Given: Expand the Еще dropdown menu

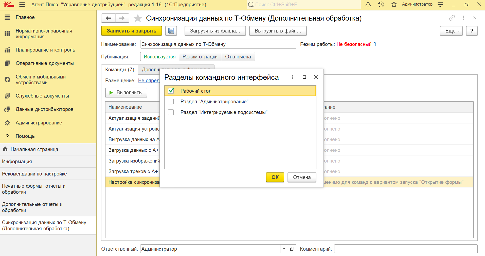Looking at the screenshot, I should (x=451, y=31).
